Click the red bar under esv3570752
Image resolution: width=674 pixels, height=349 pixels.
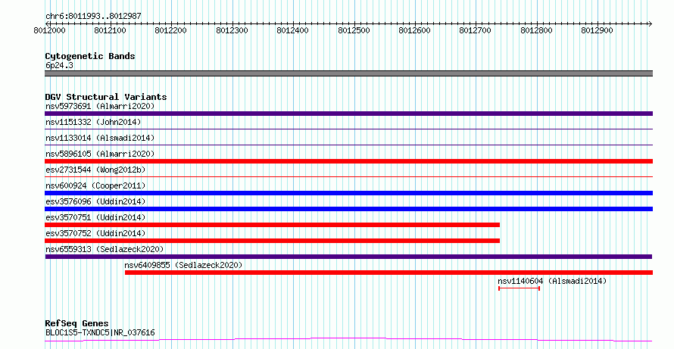tap(272, 241)
